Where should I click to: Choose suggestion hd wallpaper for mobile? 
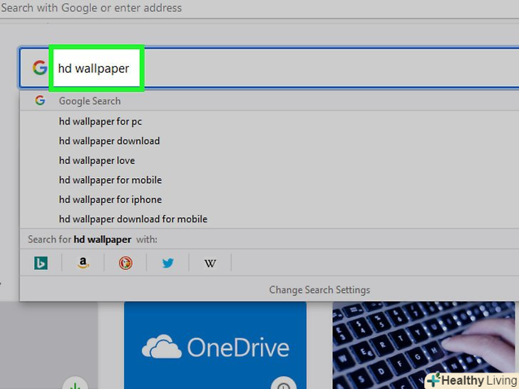pos(269,180)
